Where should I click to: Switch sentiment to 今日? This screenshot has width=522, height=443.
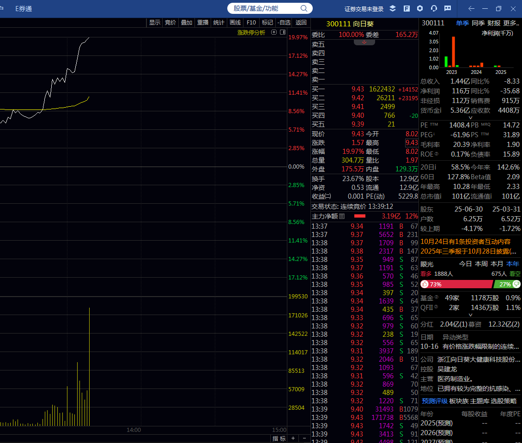(x=465, y=264)
